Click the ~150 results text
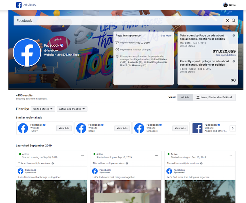246x203 pixels. pos(24,95)
